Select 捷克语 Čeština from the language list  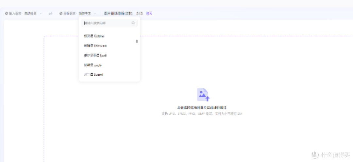coord(109,36)
